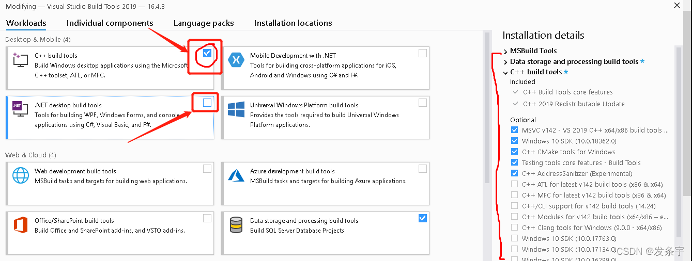
Task: Collapse the C++ build tools details section
Action: click(505, 73)
